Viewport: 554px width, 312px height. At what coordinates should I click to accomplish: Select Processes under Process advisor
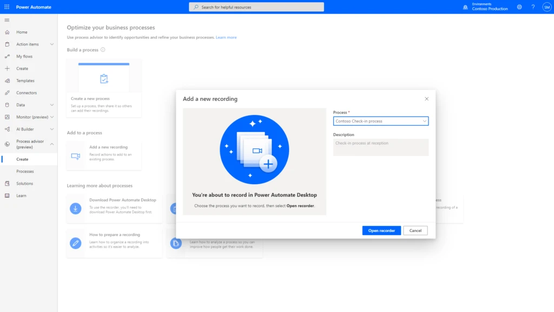coord(24,171)
